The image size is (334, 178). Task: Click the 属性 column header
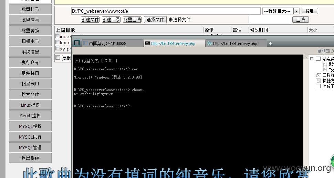tap(237, 30)
